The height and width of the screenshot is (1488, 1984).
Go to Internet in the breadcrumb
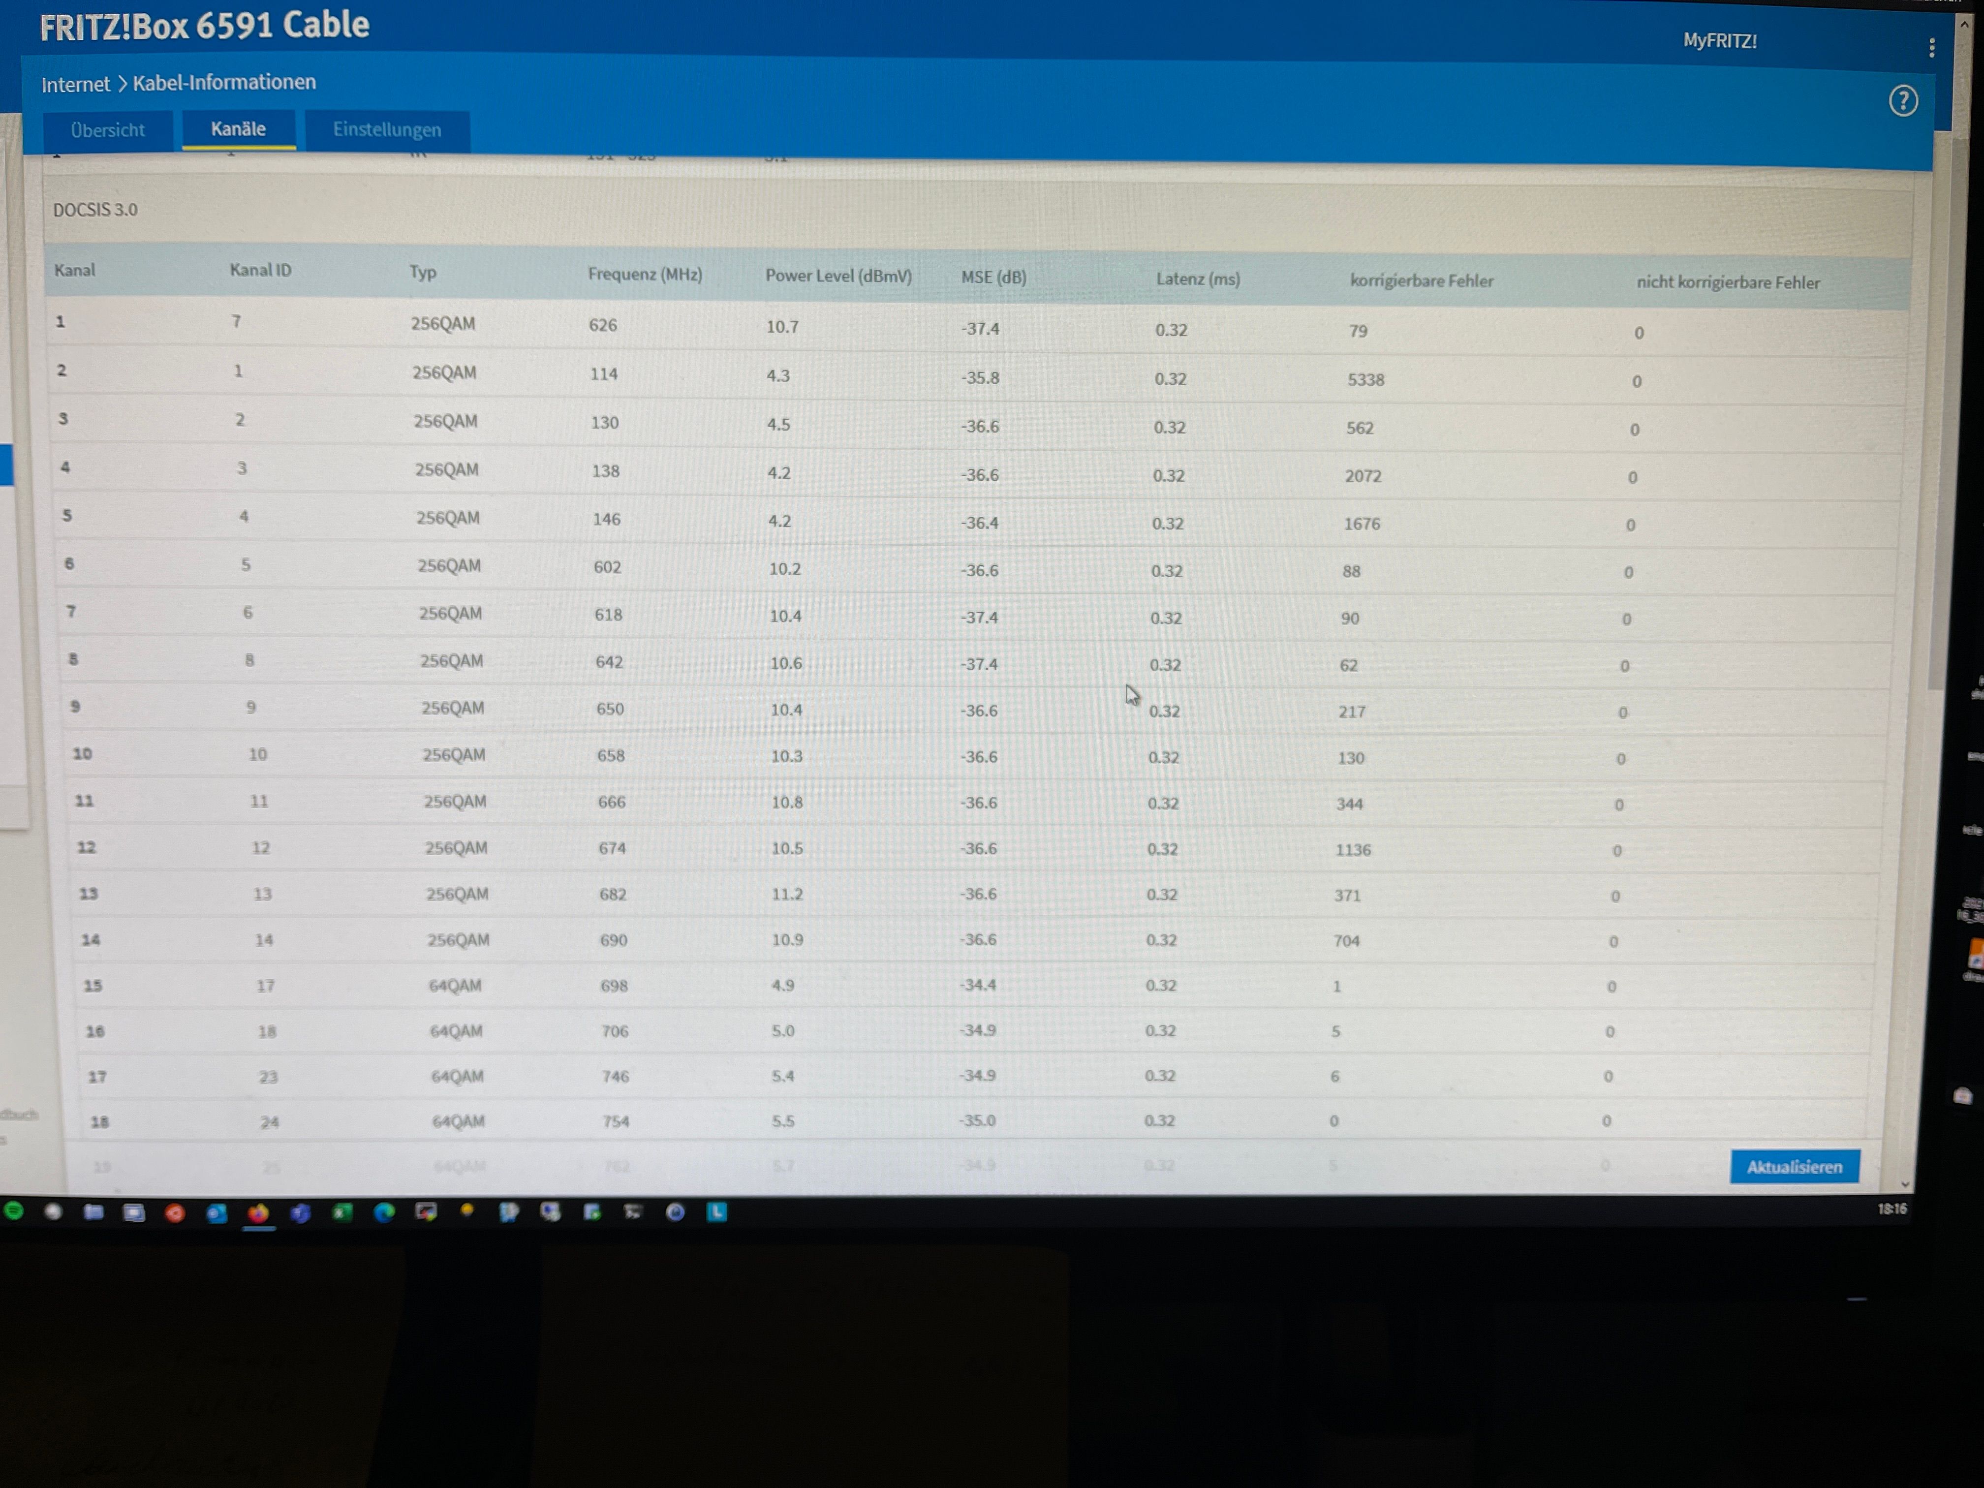tap(75, 84)
